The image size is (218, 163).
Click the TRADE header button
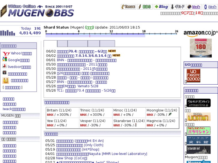tap(128, 7)
